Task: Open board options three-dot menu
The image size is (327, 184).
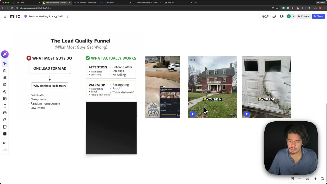Action: click(x=68, y=16)
